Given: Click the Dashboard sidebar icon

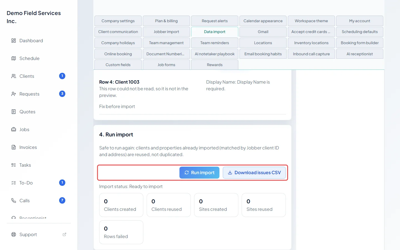Looking at the screenshot, I should (x=14, y=41).
